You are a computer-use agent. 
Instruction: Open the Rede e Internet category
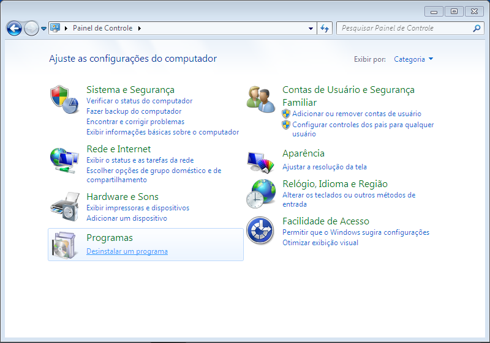pyautogui.click(x=118, y=149)
